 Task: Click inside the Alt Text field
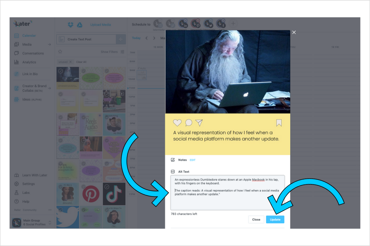click(x=228, y=192)
